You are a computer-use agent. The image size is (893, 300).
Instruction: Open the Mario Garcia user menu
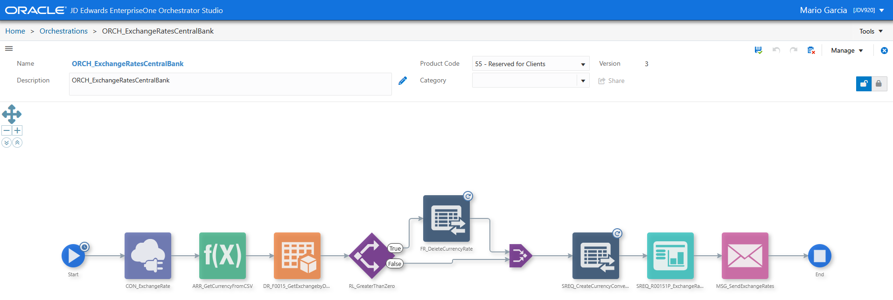pyautogui.click(x=842, y=10)
